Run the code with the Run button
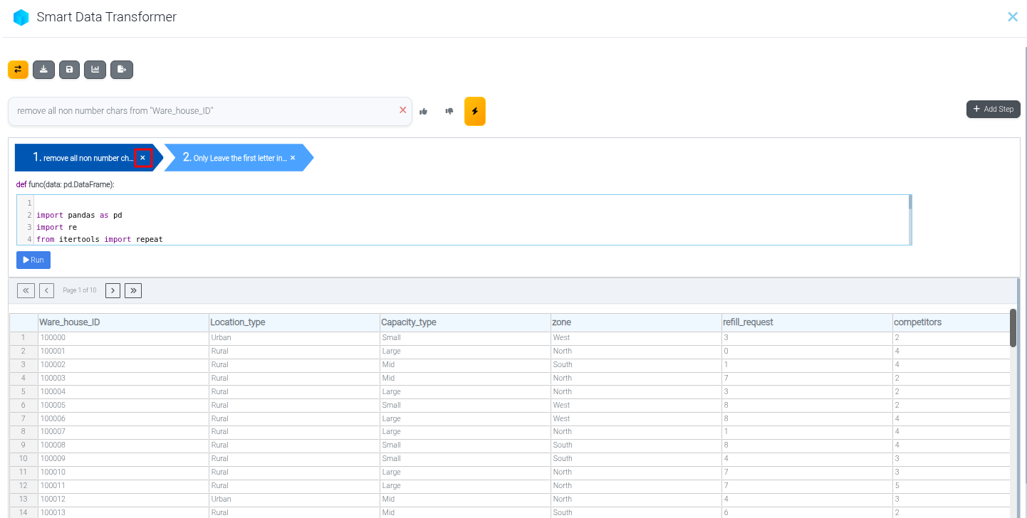The width and height of the screenshot is (1027, 518). [x=33, y=260]
